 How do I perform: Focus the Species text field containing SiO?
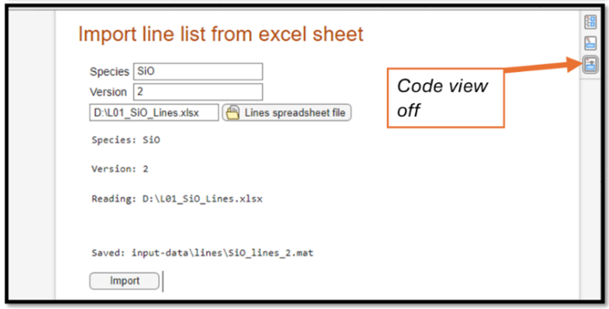[198, 72]
